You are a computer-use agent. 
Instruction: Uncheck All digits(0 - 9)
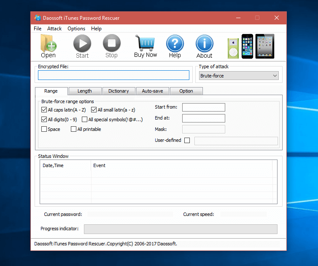point(44,120)
